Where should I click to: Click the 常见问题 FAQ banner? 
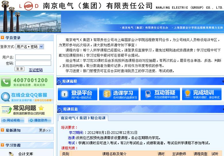pyautogui.click(x=27, y=110)
